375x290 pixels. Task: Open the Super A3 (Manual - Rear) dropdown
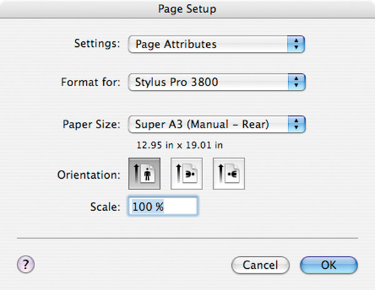click(x=217, y=124)
